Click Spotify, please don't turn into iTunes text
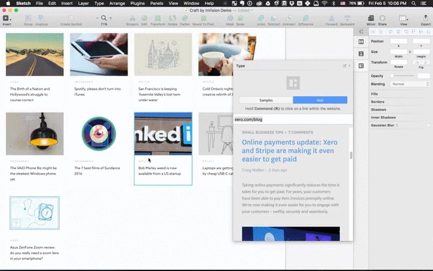The height and width of the screenshot is (271, 433). coord(98,91)
